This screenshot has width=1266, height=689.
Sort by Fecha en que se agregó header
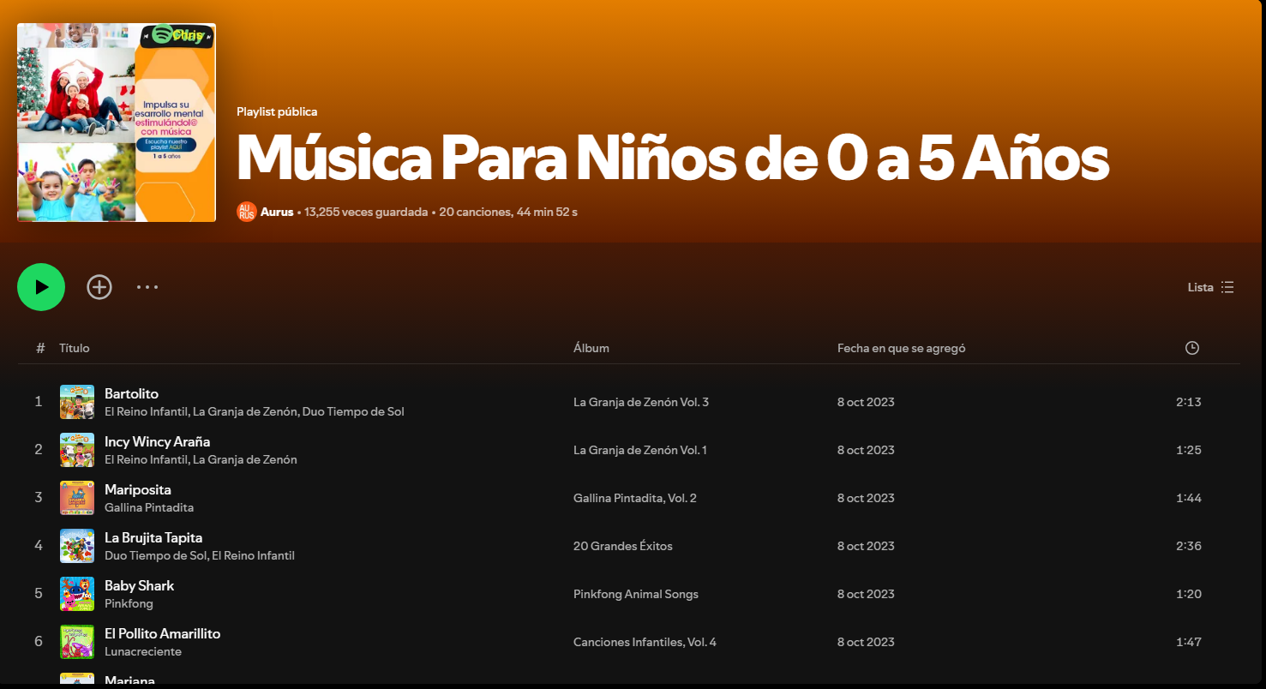click(x=902, y=348)
